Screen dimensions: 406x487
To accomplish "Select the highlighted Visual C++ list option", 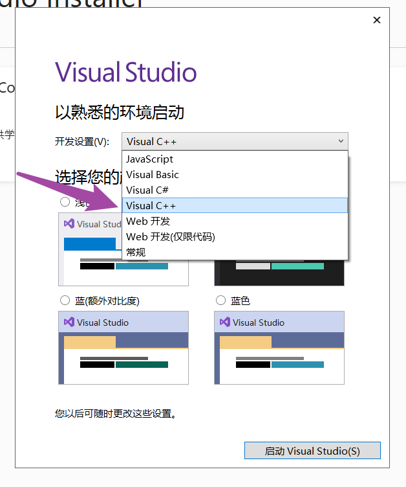I will 235,205.
